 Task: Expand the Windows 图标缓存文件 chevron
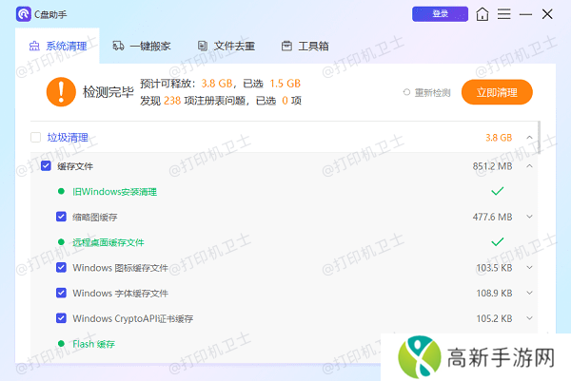coord(529,268)
